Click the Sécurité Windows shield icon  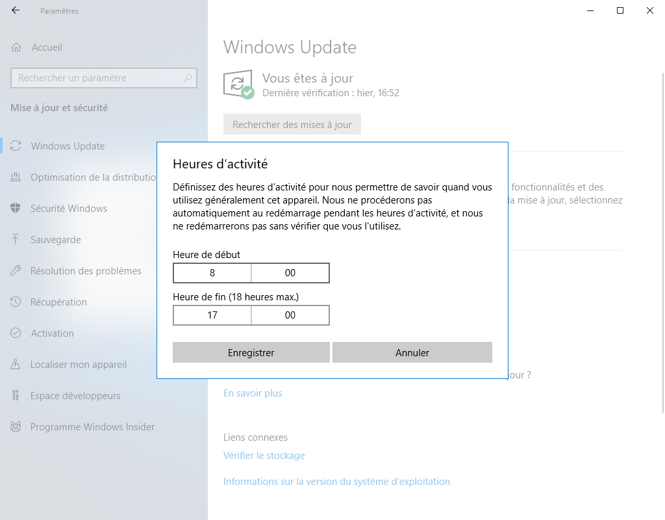(16, 209)
